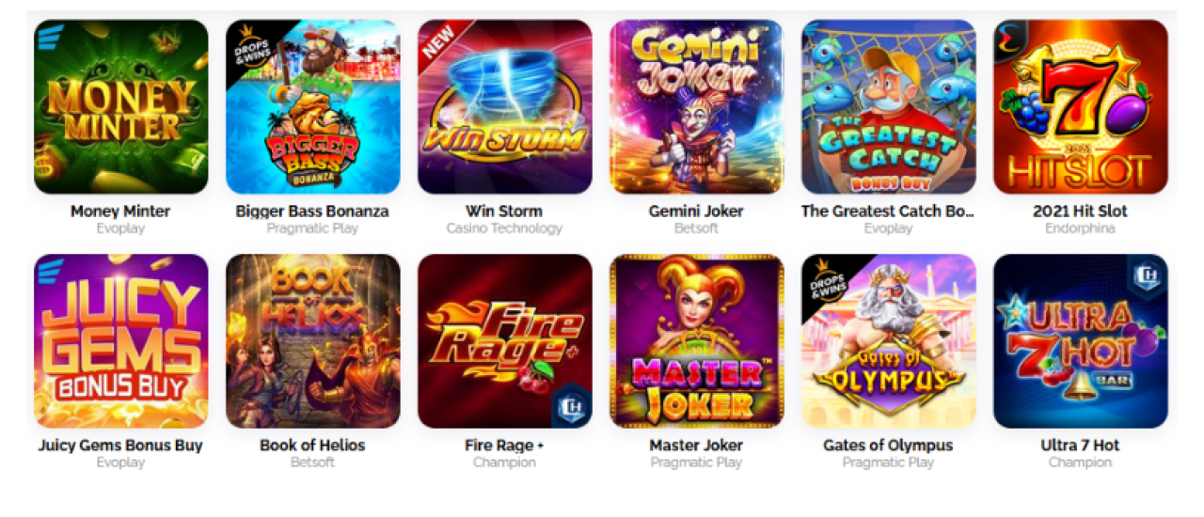
Task: Click the Pragmatic Play label under Master Joker
Action: [696, 462]
